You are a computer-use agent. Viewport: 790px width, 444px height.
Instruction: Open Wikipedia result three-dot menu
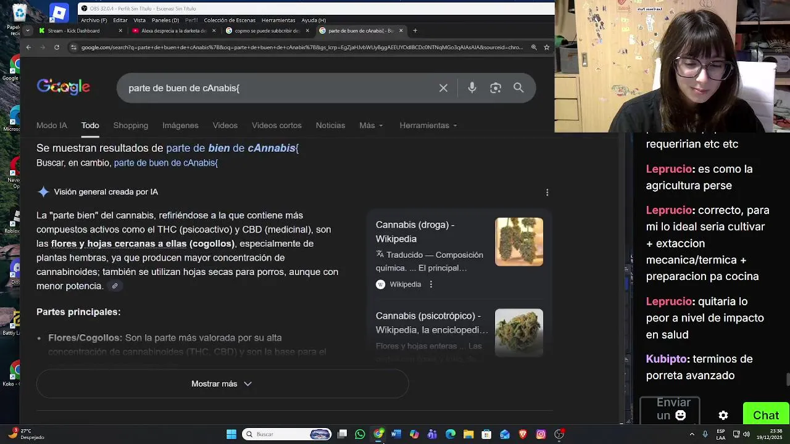[431, 284]
